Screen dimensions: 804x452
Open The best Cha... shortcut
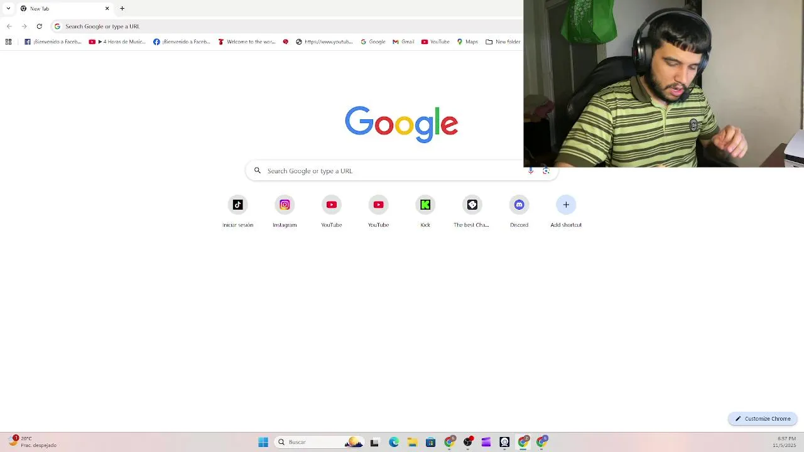[472, 212]
